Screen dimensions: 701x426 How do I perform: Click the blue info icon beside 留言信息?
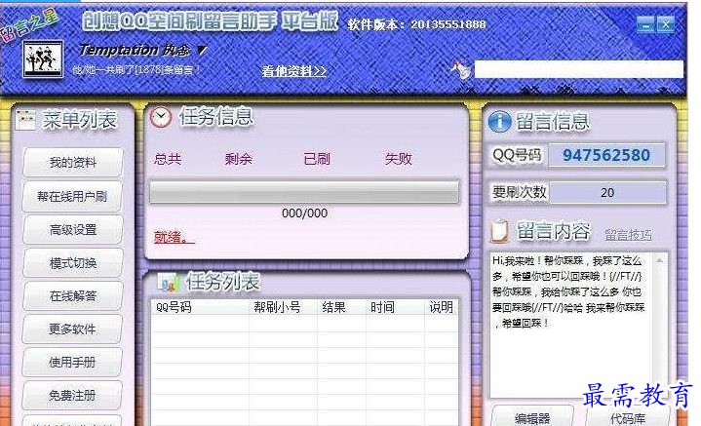pos(500,122)
